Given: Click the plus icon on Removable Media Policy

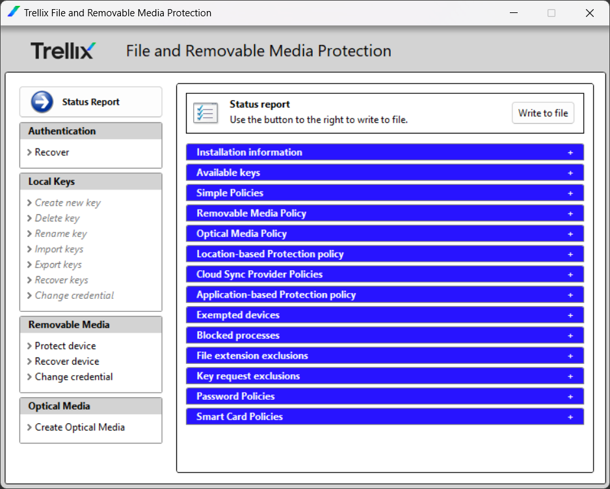Looking at the screenshot, I should click(570, 214).
